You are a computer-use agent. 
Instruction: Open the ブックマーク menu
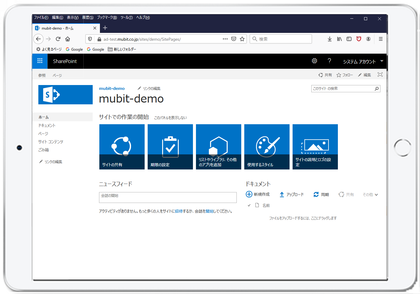point(107,17)
